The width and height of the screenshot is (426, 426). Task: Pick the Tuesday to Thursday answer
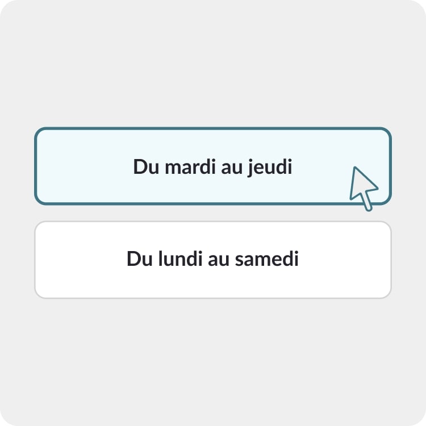click(x=212, y=166)
